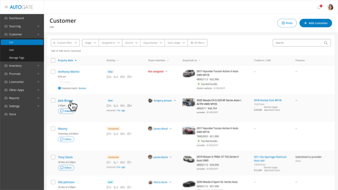
Task: Open the Inbox for Manny
Action: (x=66, y=139)
